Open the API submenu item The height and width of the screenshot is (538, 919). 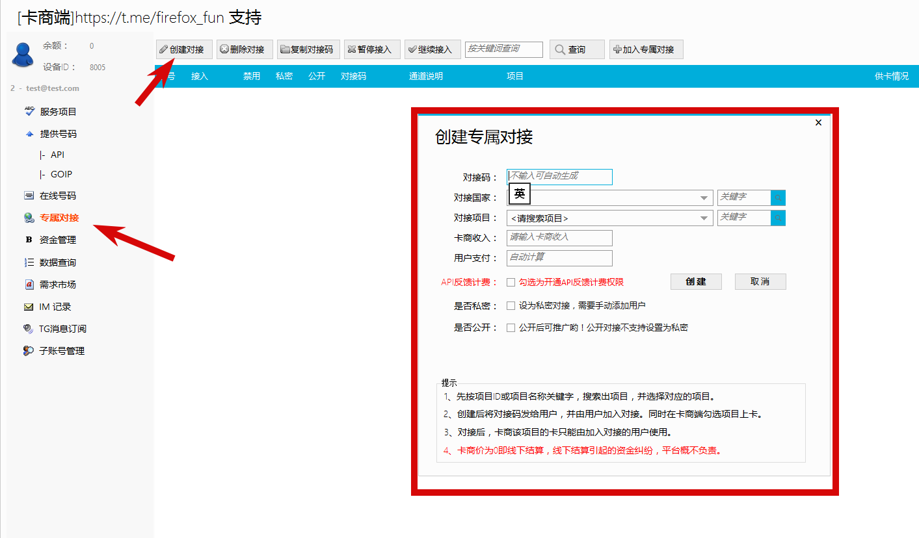coord(57,155)
